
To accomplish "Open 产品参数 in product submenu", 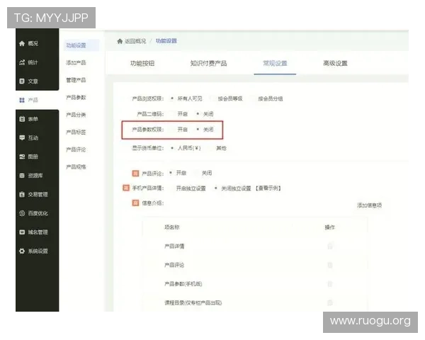I will 76,97.
